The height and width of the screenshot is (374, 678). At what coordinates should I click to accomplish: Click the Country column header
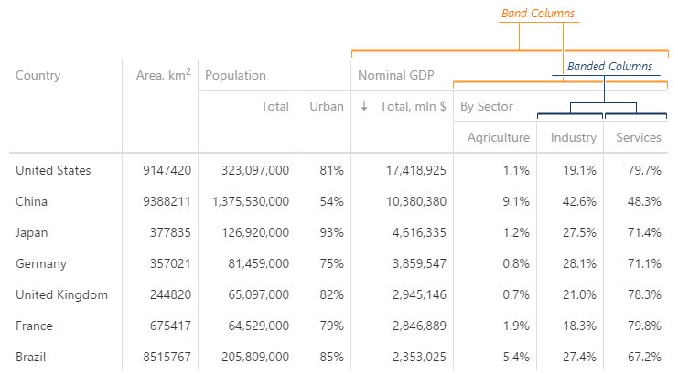[x=38, y=75]
